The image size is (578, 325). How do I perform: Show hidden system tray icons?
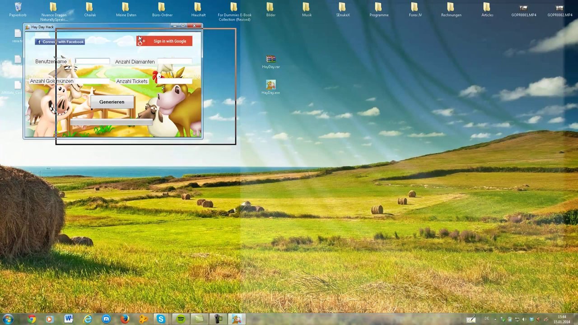click(x=495, y=319)
